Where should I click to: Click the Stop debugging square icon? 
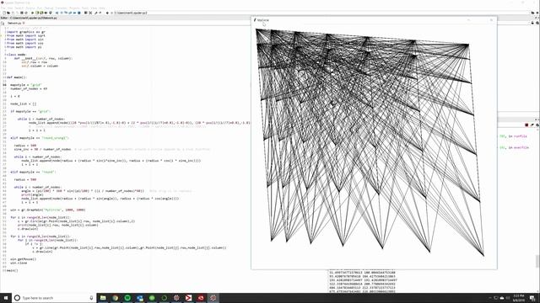click(79, 13)
